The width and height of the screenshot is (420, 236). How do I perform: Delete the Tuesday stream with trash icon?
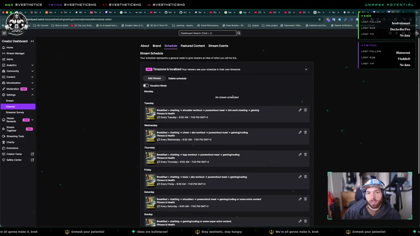(x=305, y=110)
